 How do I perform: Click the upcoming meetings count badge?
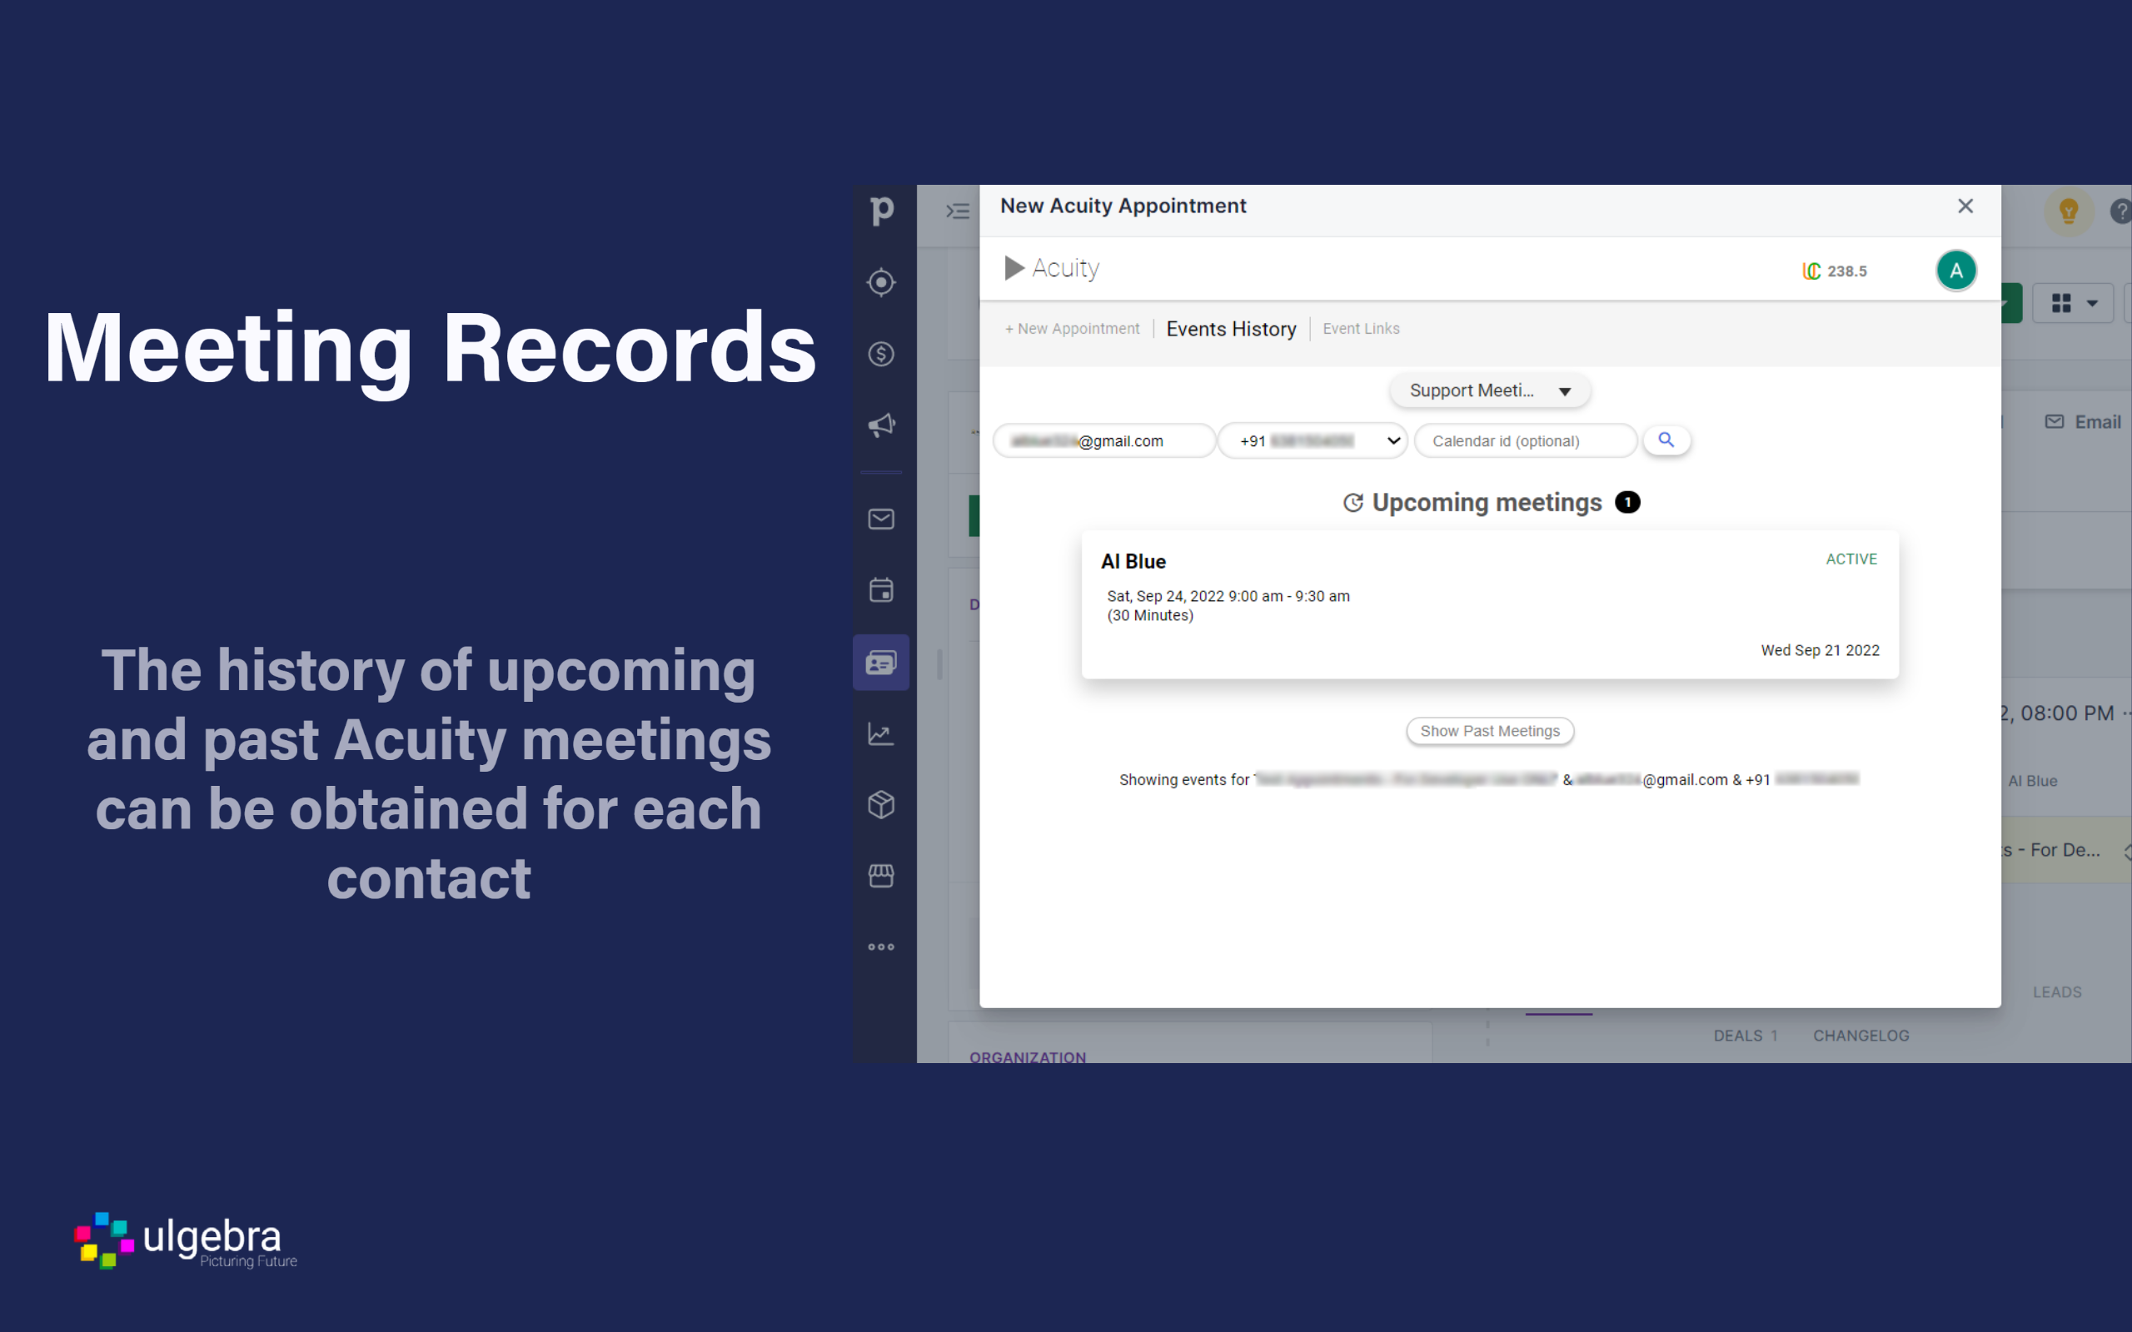pyautogui.click(x=1627, y=502)
